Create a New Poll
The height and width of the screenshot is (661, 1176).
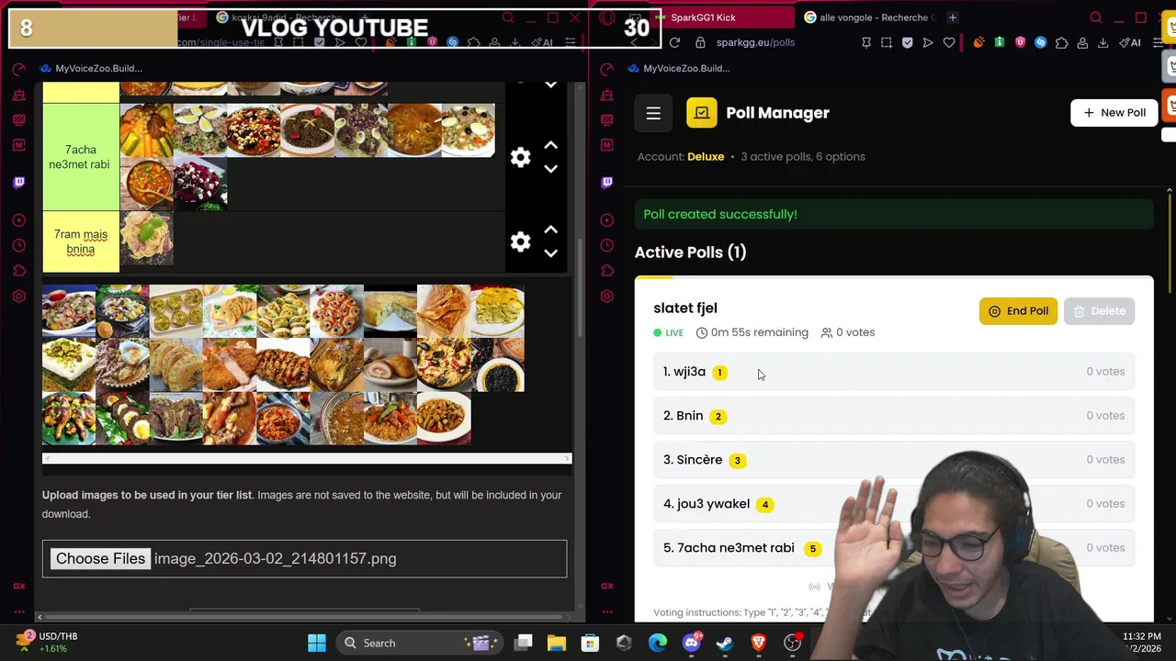point(1114,113)
